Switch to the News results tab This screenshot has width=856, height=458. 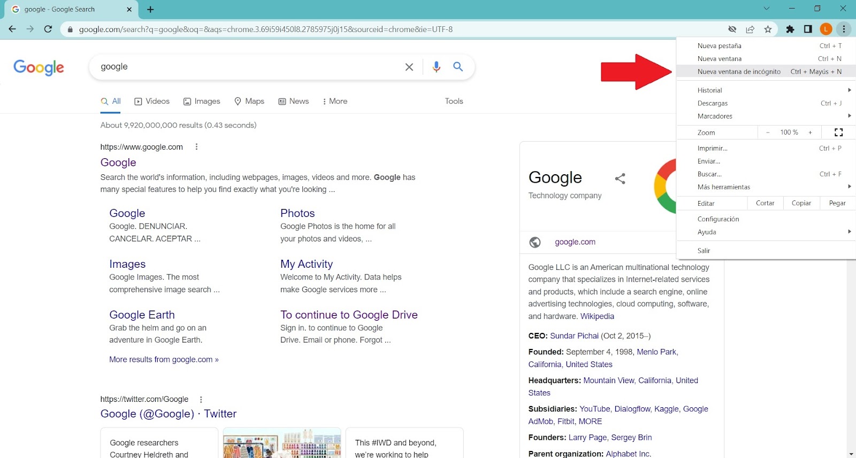[x=294, y=102]
